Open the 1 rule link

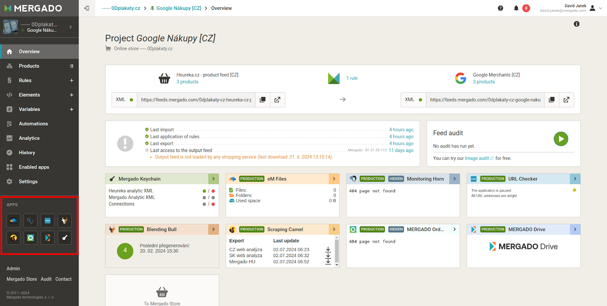click(352, 78)
